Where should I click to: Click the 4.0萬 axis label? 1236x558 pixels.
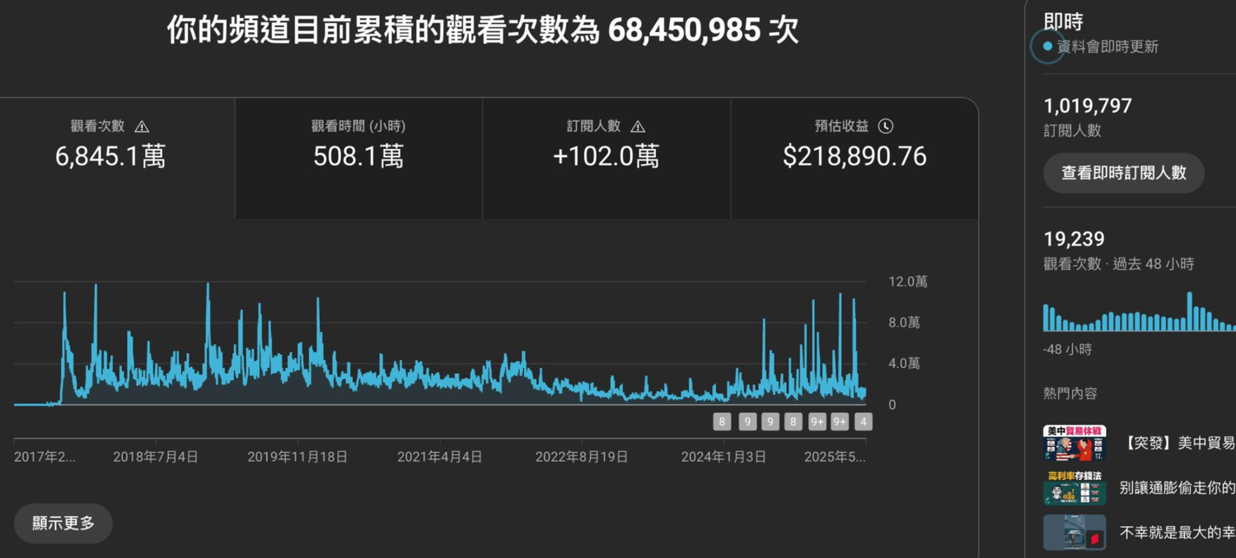[904, 363]
